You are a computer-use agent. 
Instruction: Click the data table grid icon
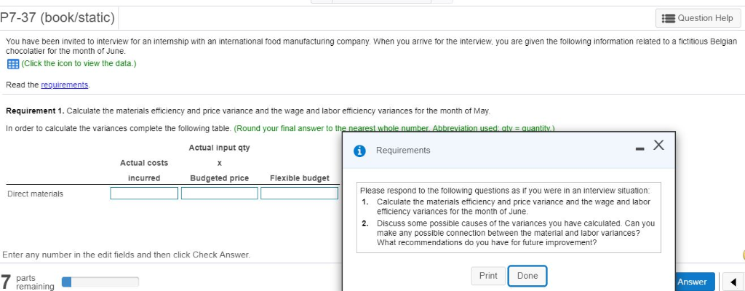click(10, 64)
